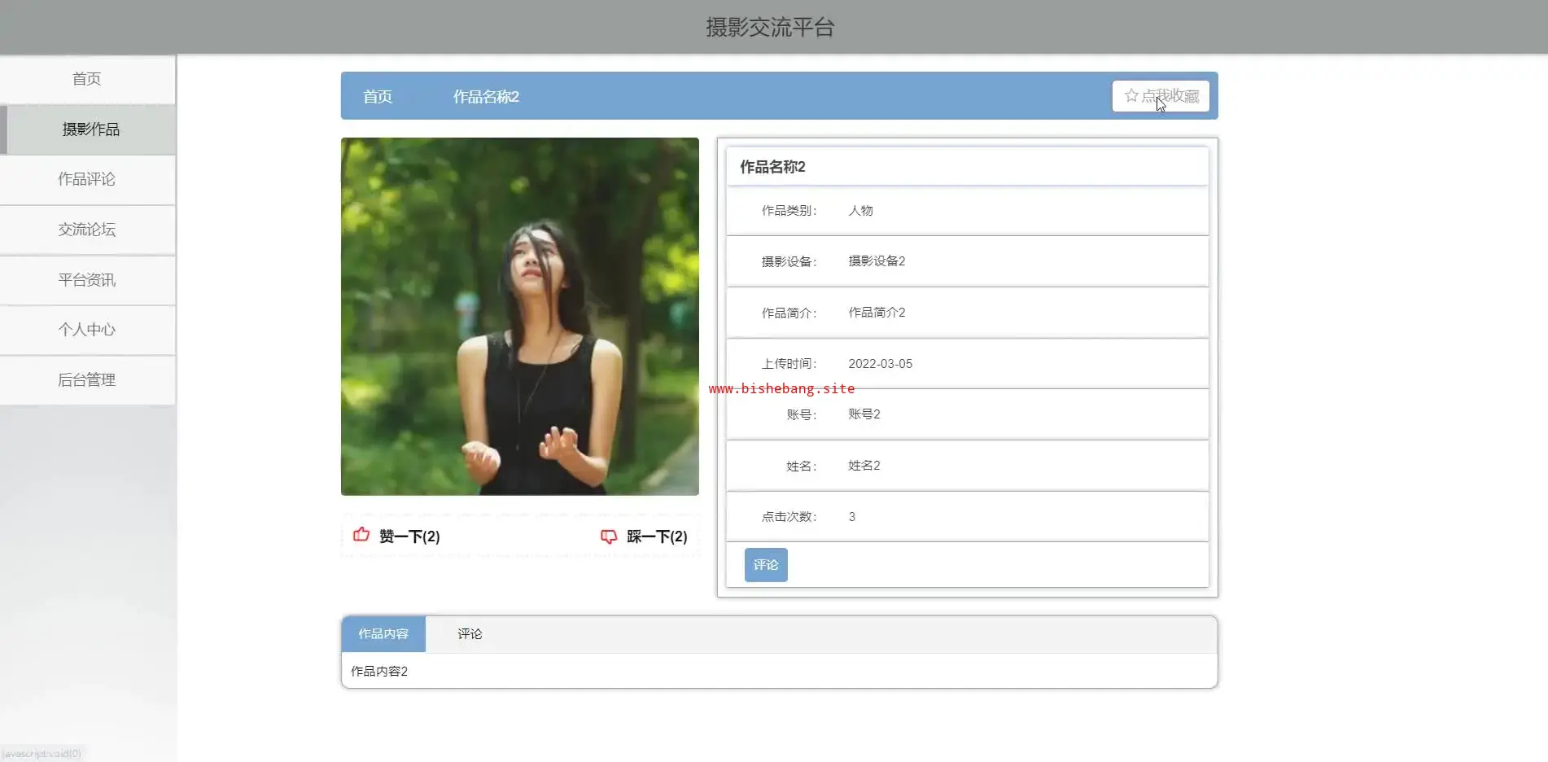1548x762 pixels.
Task: Open 交流论坛 sidebar item
Action: click(x=87, y=230)
